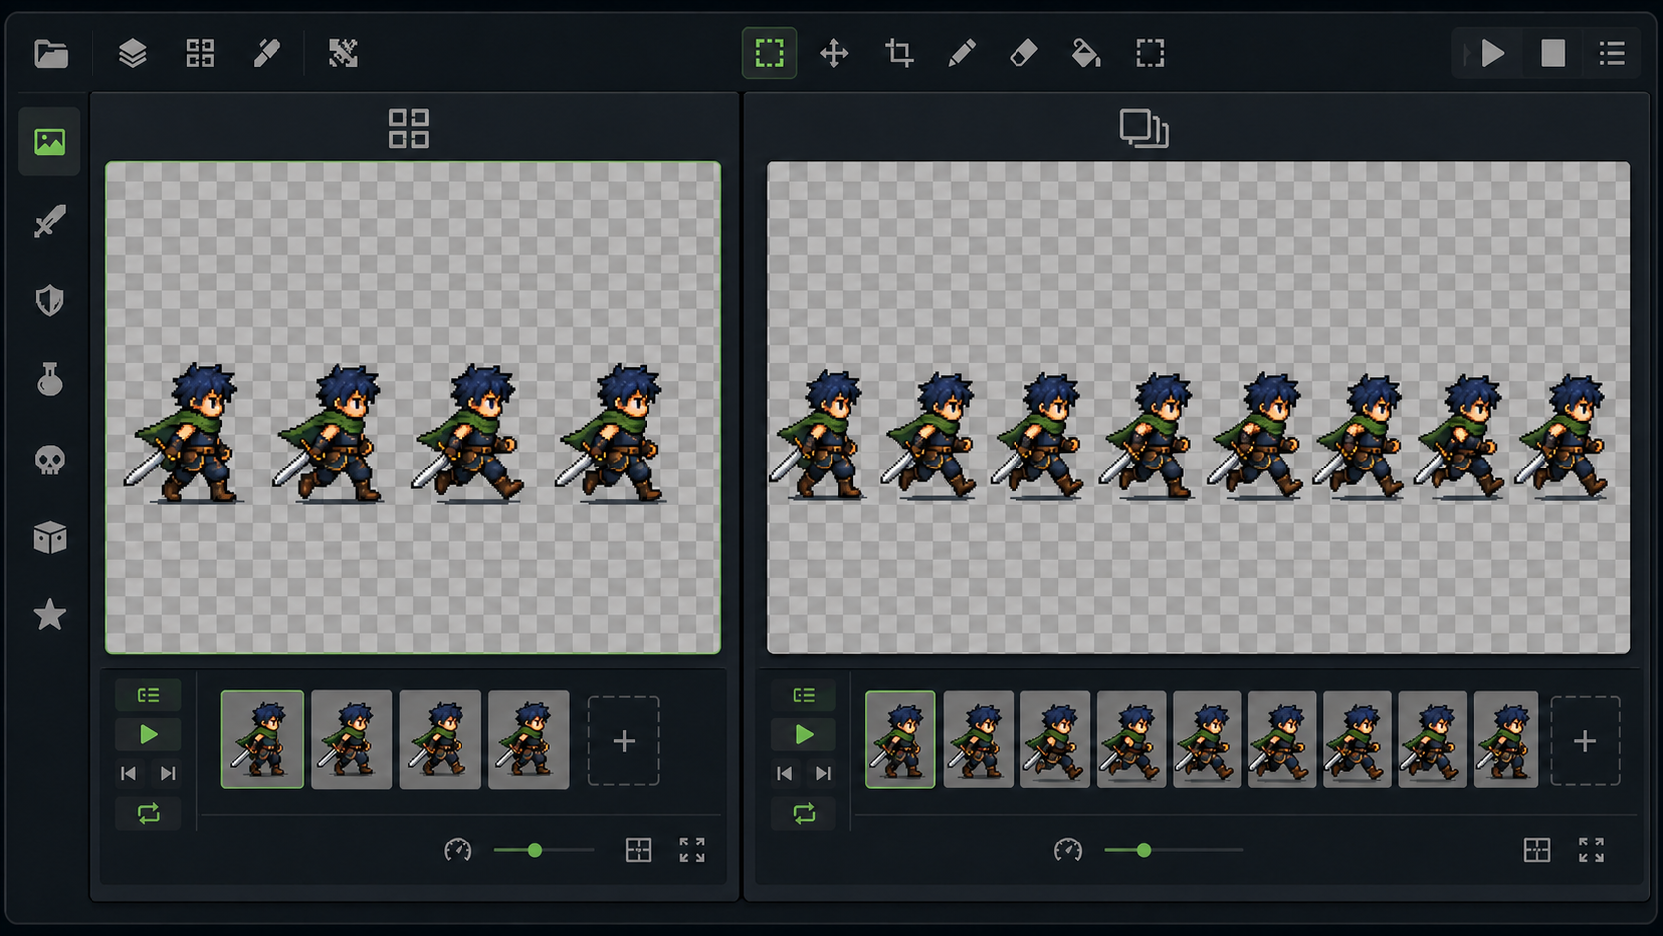The width and height of the screenshot is (1663, 936).
Task: Toggle grid overlay in left panel
Action: 639,850
